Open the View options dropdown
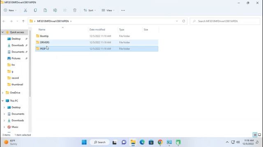This screenshot has width=263, height=147. [x=108, y=10]
